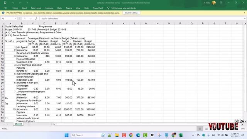Open Customize Quick Access Toolbar dropdown

coord(27,3)
